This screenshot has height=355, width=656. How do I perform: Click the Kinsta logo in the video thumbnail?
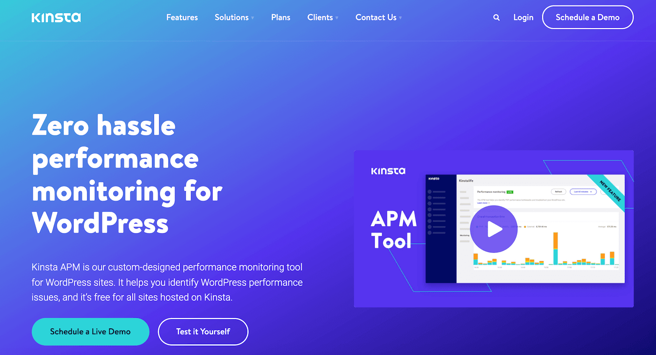click(388, 171)
